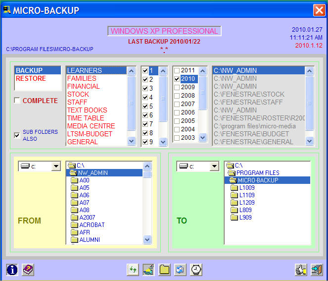Open the clock schedule icon
Screen dimensions: 328x281
[196, 270]
